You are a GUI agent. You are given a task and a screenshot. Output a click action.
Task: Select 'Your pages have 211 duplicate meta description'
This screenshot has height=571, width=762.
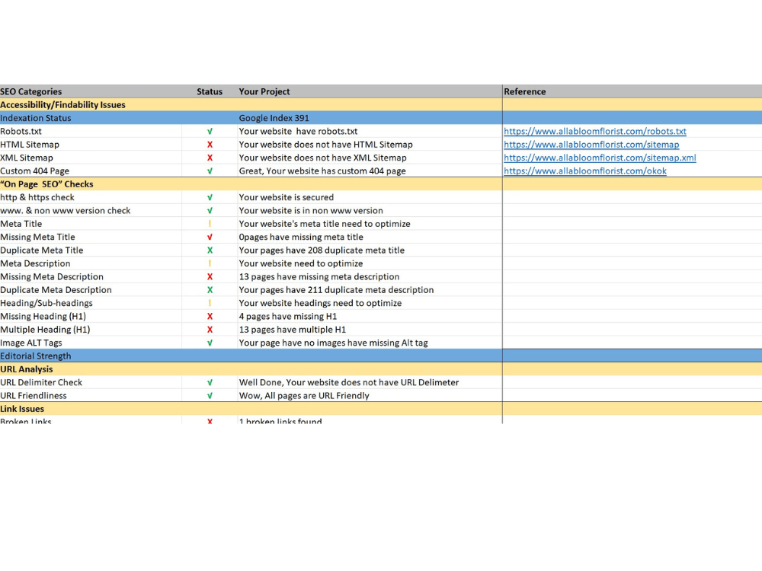pyautogui.click(x=370, y=290)
